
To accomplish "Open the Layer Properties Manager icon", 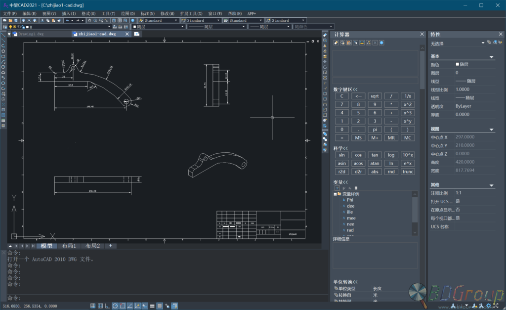I will pos(5,27).
